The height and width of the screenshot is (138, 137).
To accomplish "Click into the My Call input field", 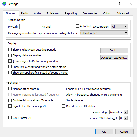I will tap(30, 26).
